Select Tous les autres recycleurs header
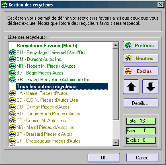166x165 pixels. click(62, 87)
